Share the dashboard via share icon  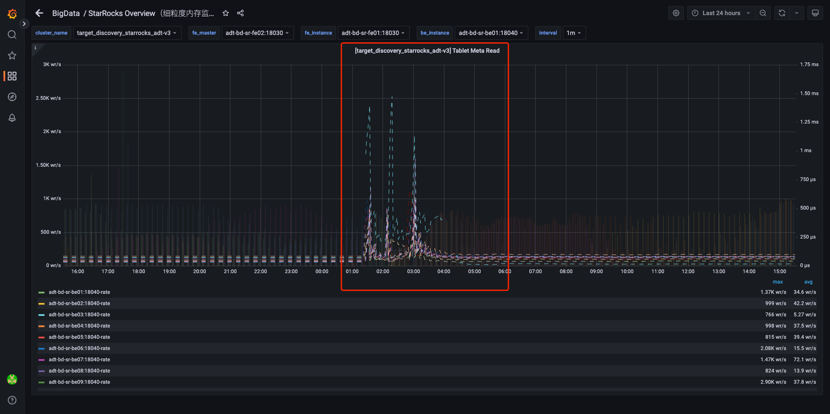pos(240,13)
